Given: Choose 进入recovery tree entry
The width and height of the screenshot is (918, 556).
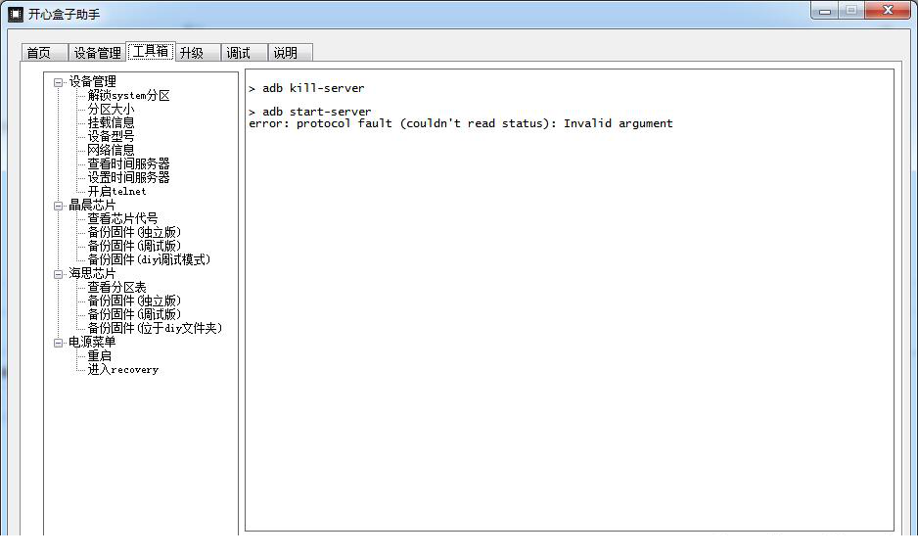Looking at the screenshot, I should pyautogui.click(x=123, y=370).
